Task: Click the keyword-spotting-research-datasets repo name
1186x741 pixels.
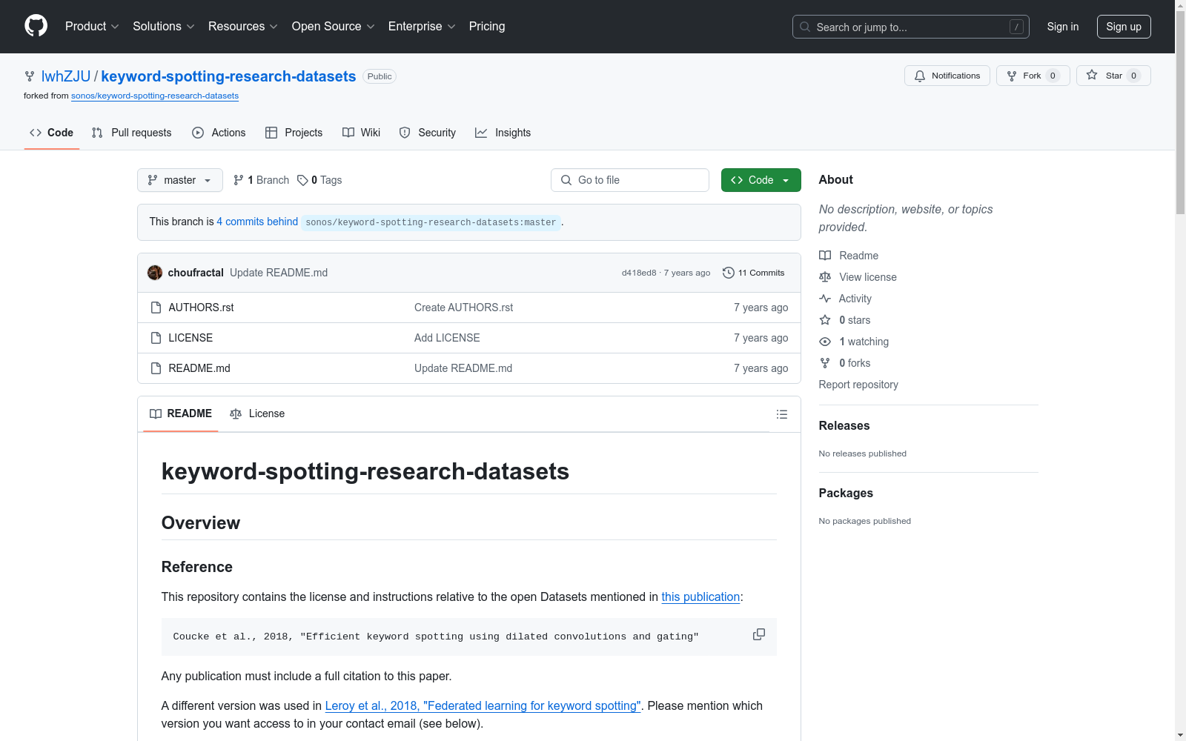Action: coord(228,76)
